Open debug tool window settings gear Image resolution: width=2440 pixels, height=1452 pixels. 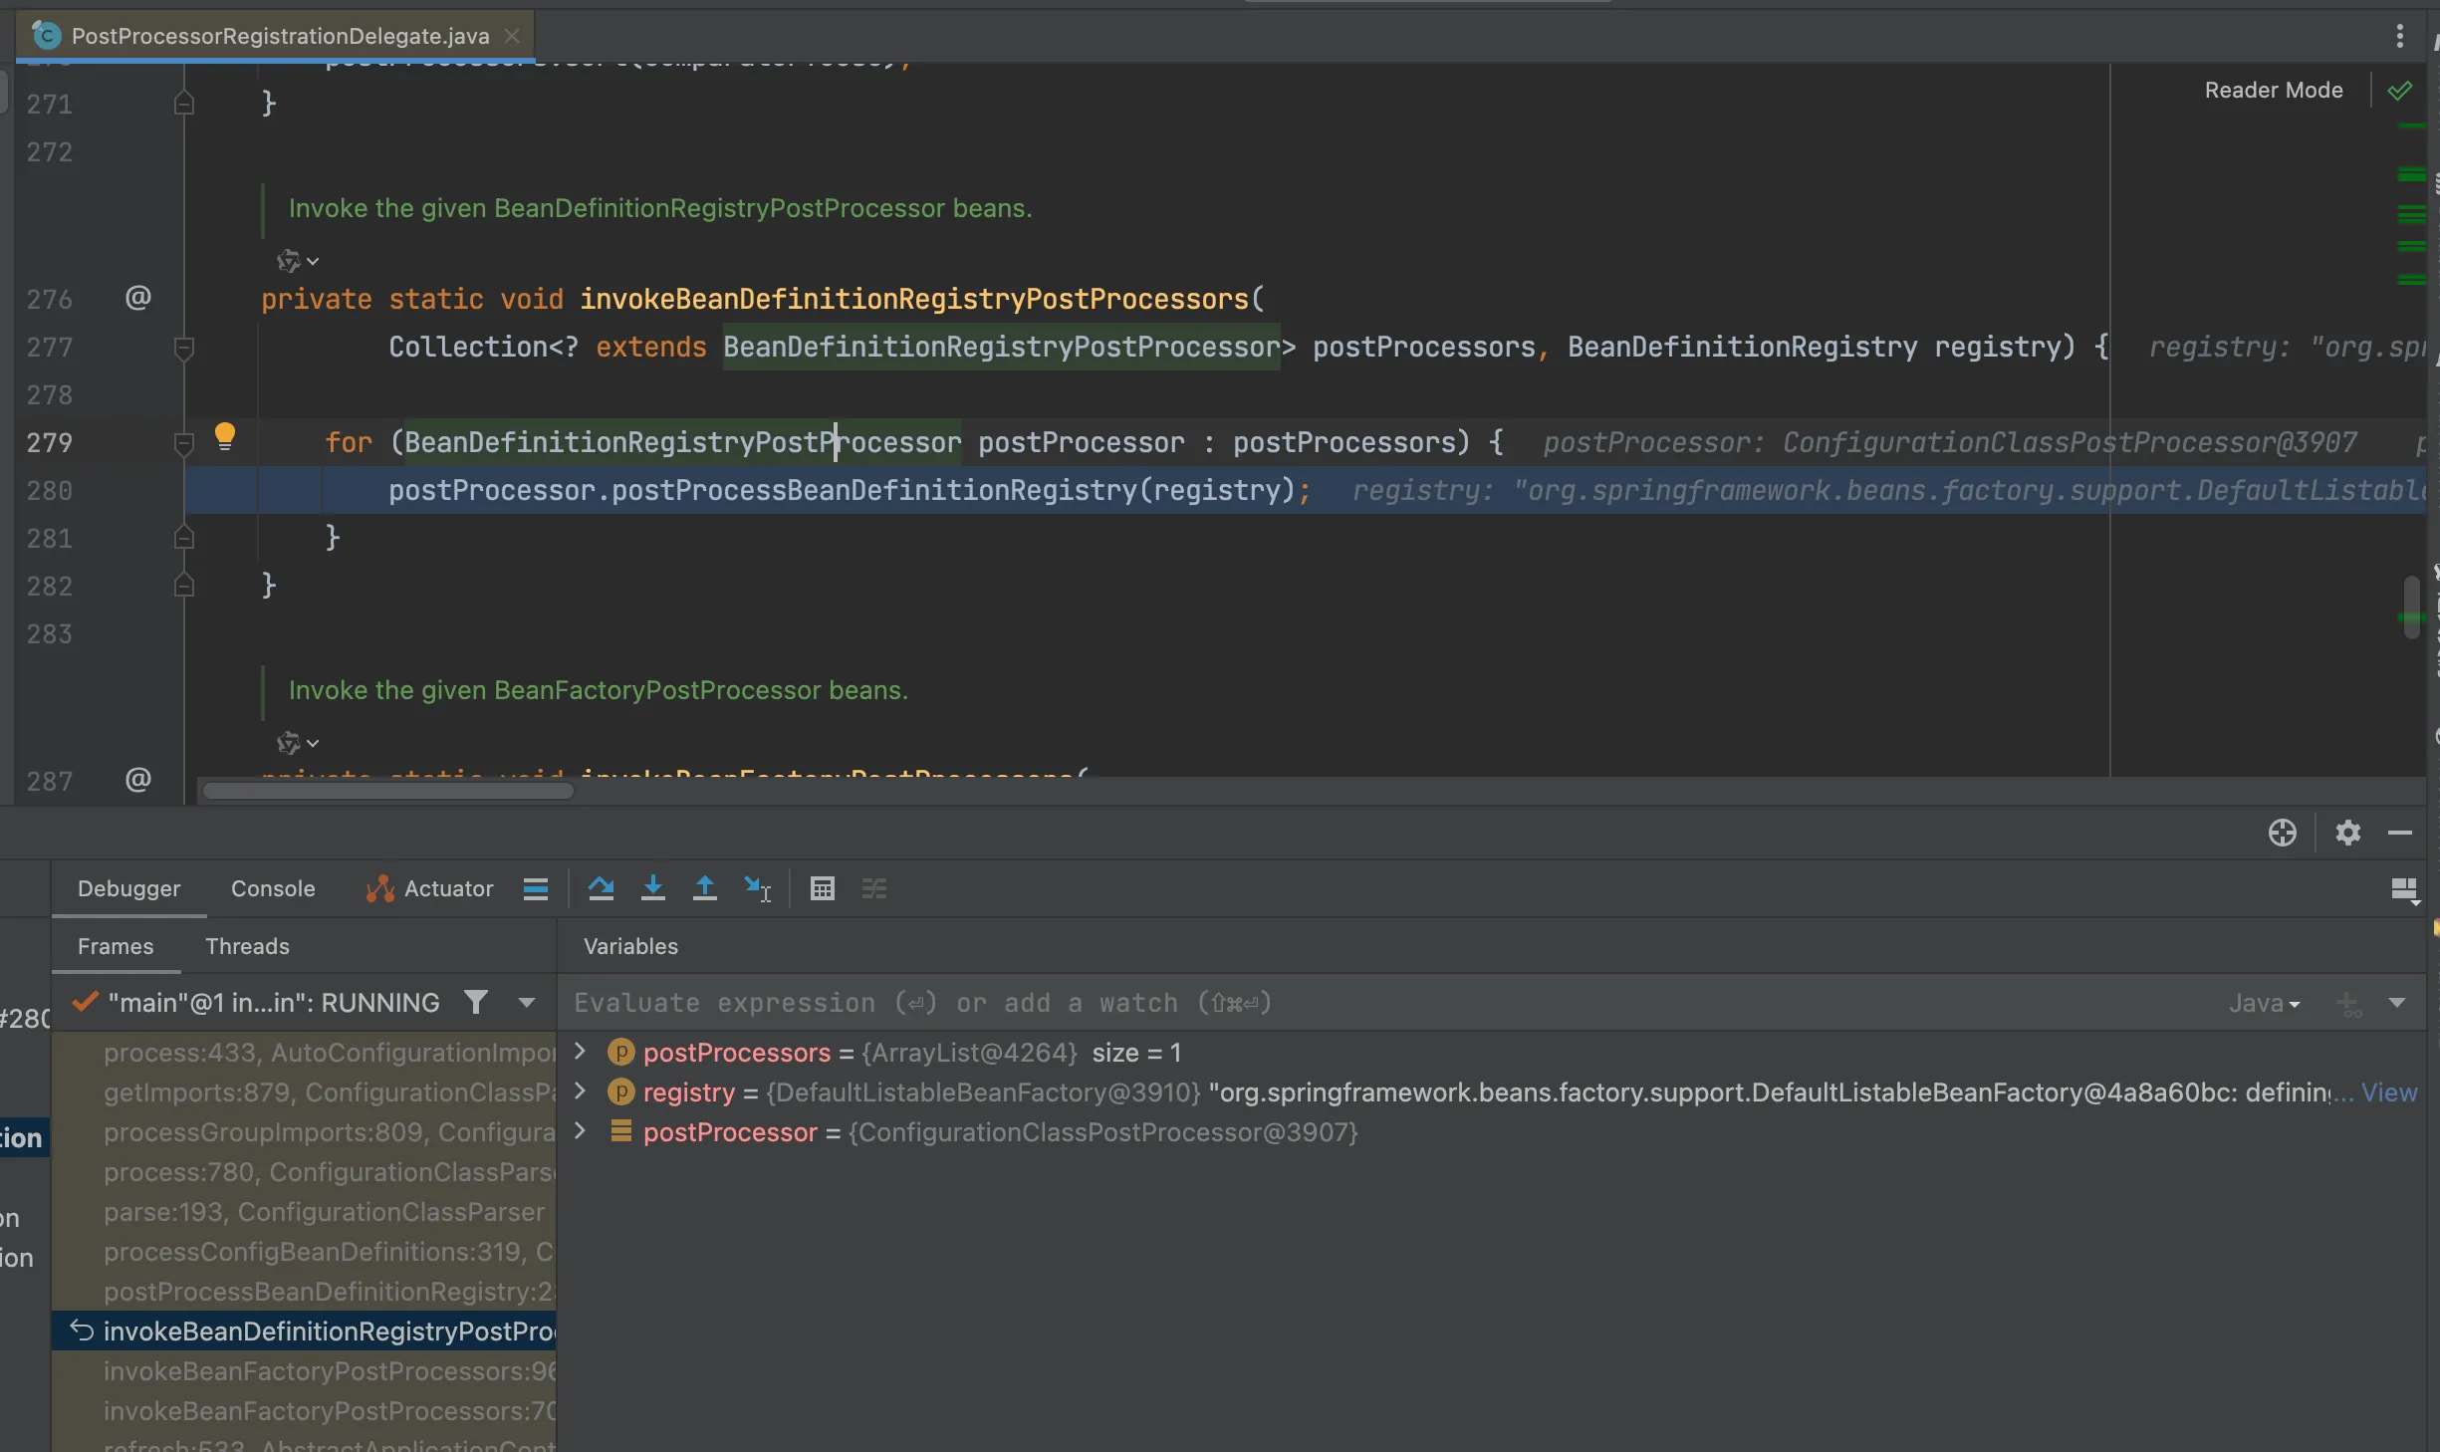[2347, 833]
